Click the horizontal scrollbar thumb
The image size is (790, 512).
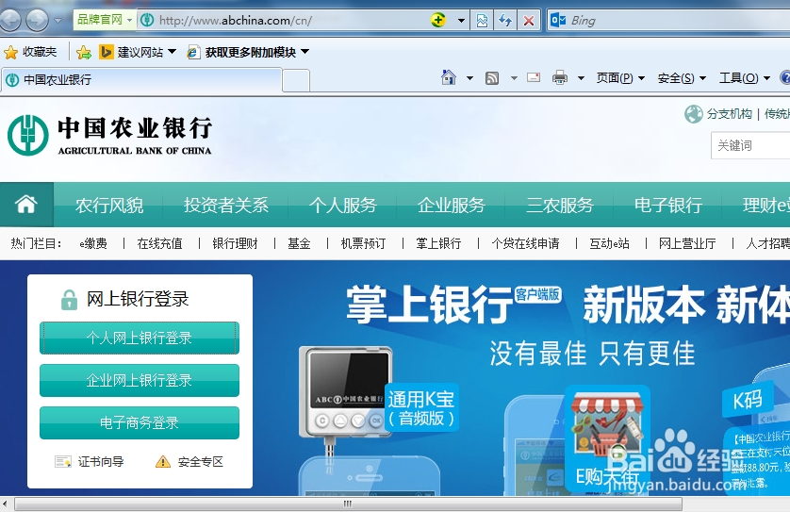click(x=348, y=504)
